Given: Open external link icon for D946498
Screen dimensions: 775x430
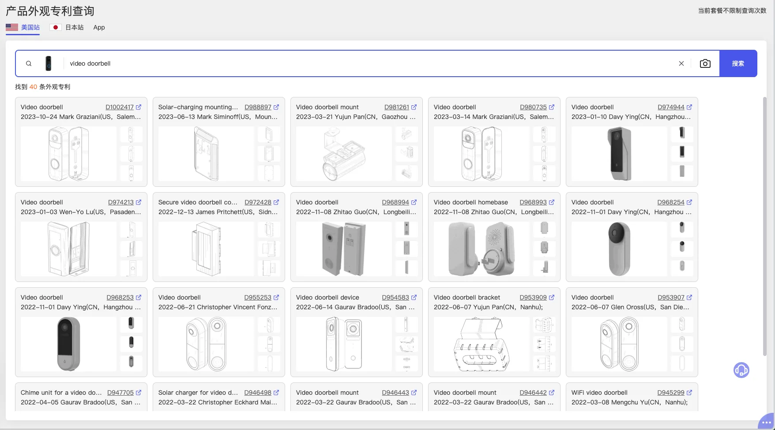Looking at the screenshot, I should tap(276, 393).
